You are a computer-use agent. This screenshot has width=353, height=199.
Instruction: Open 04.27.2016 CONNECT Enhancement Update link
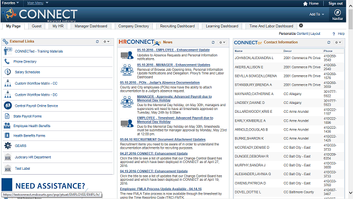coord(154,154)
